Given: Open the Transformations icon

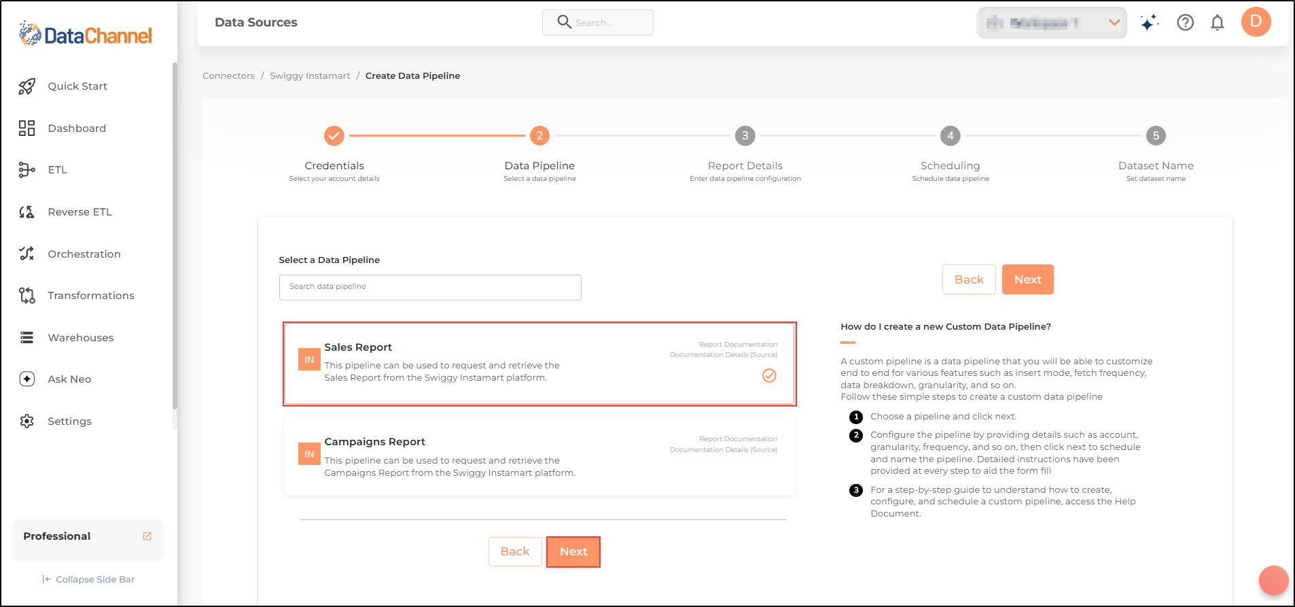Looking at the screenshot, I should 26,296.
